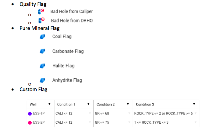
Task: Click the Halite Flag icon
Action: click(x=43, y=66)
